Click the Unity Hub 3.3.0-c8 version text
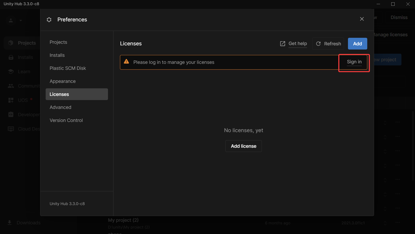The height and width of the screenshot is (234, 415). (67, 204)
